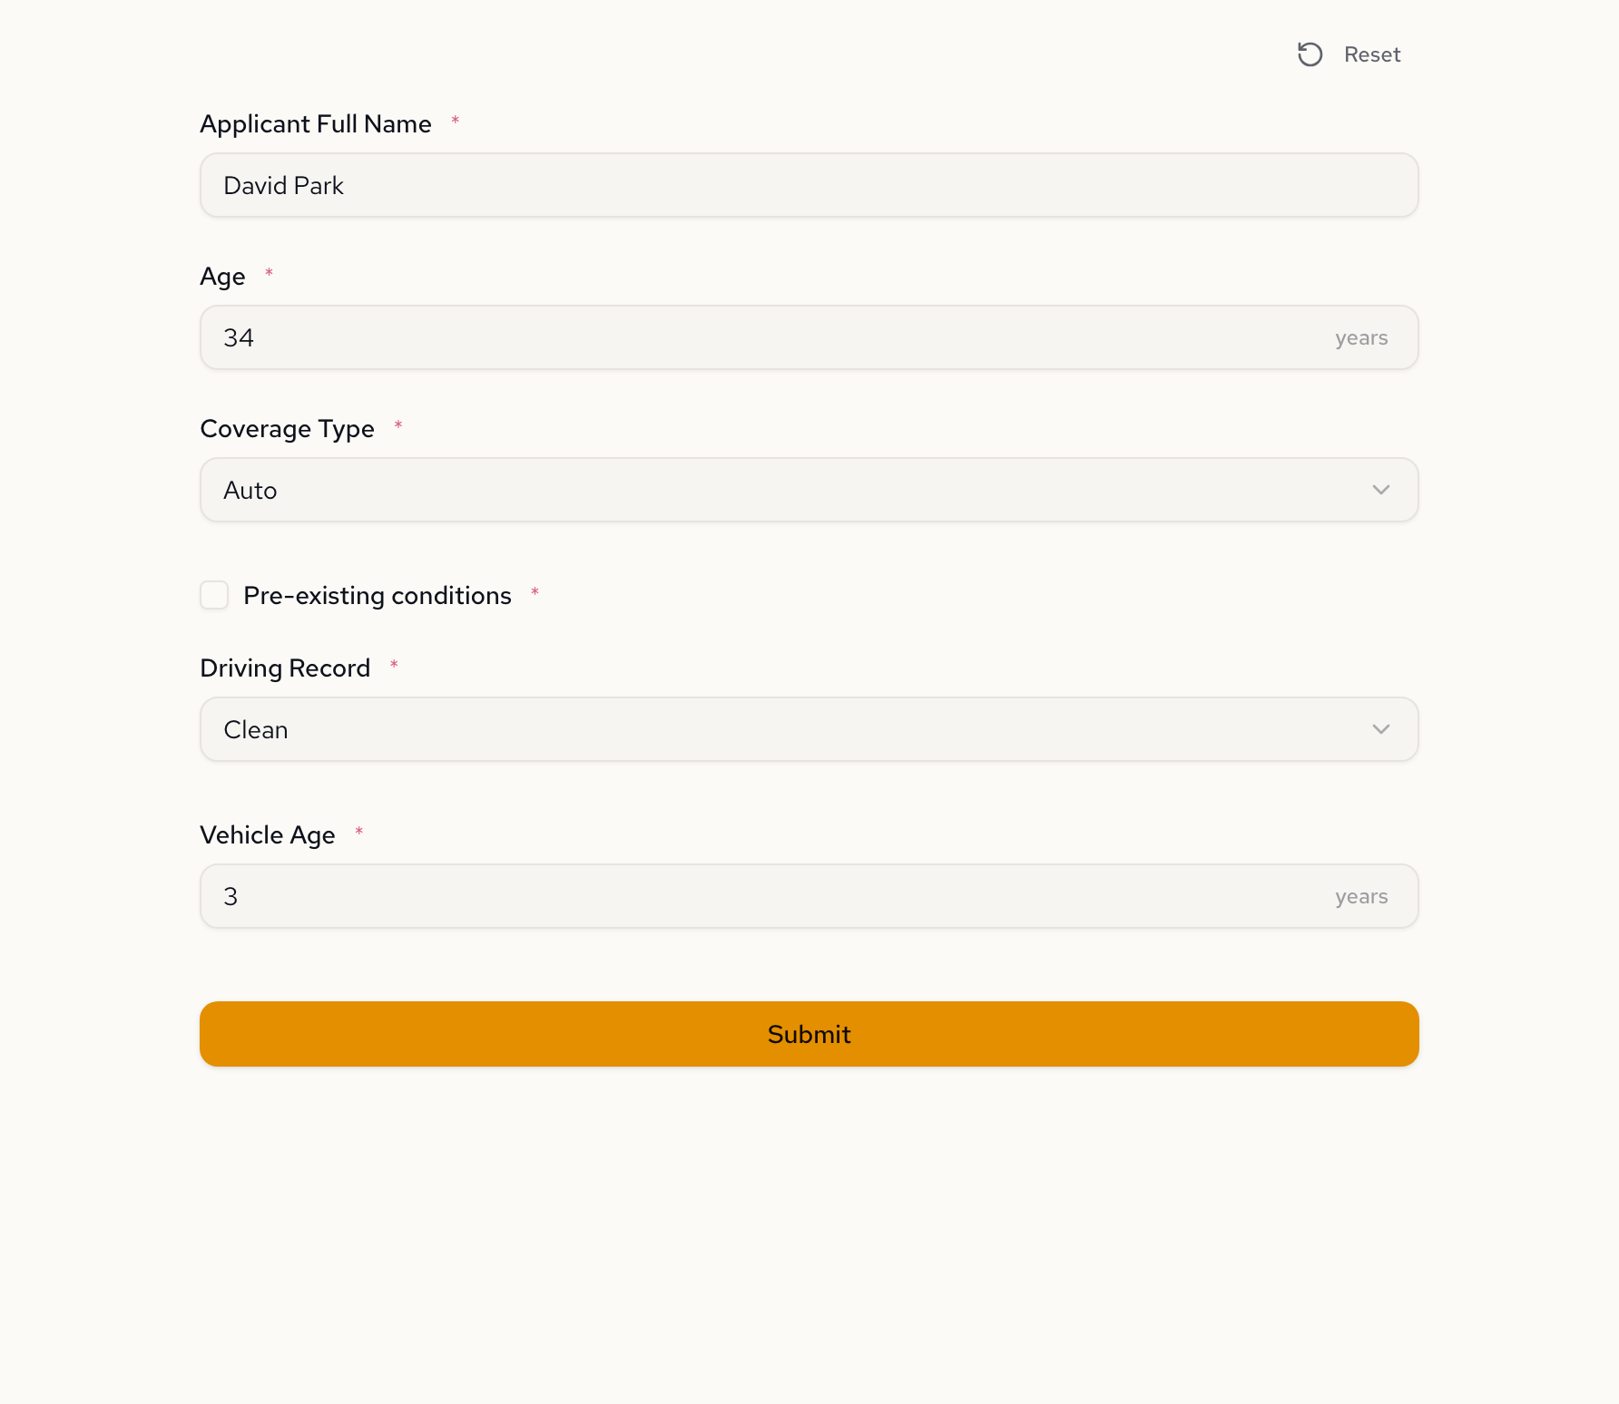Click the Reset circular arrow icon

(x=1310, y=54)
